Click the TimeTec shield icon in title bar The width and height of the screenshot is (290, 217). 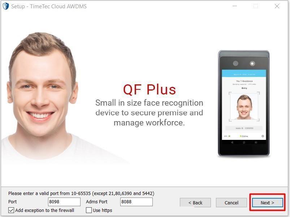tap(6, 6)
